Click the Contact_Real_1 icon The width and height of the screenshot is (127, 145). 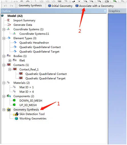pos(15,69)
